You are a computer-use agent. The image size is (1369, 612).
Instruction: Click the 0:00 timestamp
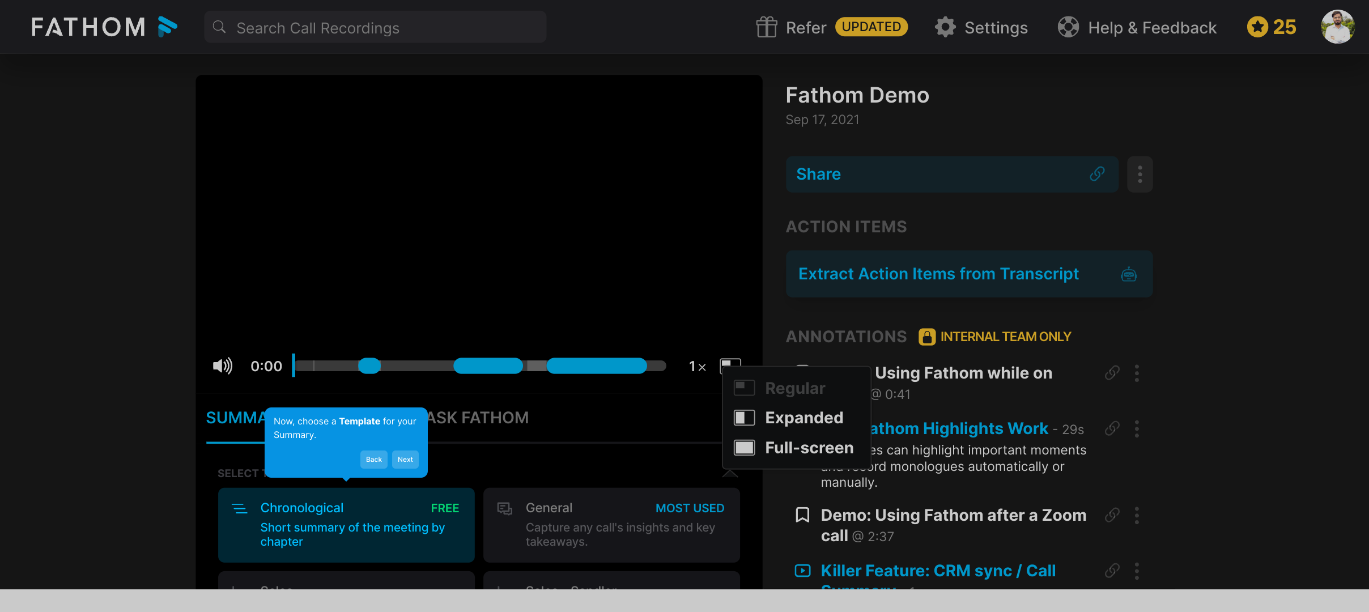[x=266, y=367]
